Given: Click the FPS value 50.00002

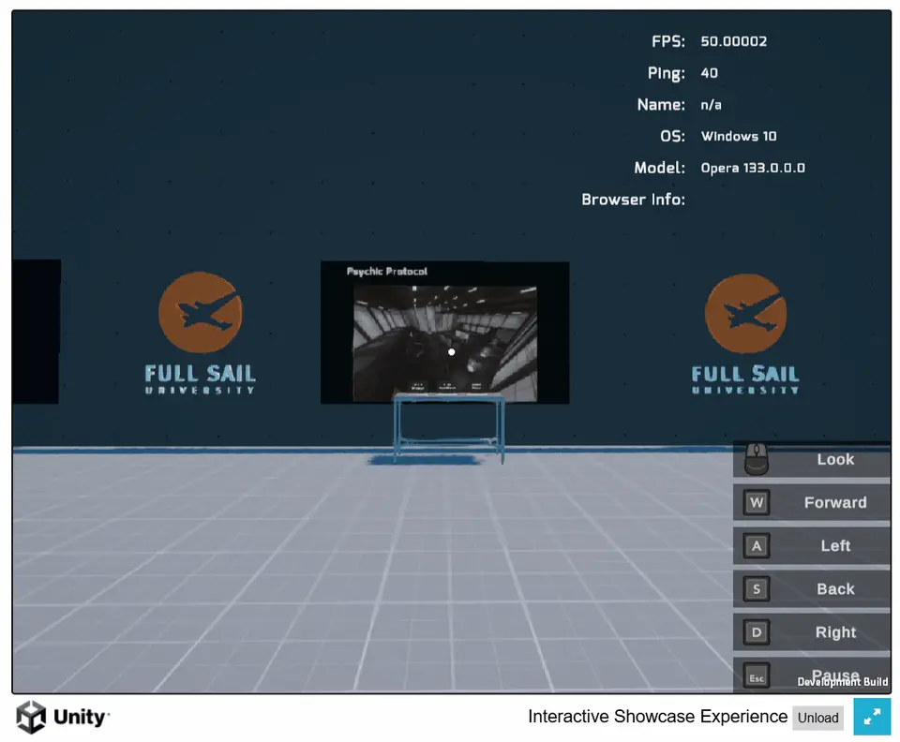Looking at the screenshot, I should (x=733, y=41).
